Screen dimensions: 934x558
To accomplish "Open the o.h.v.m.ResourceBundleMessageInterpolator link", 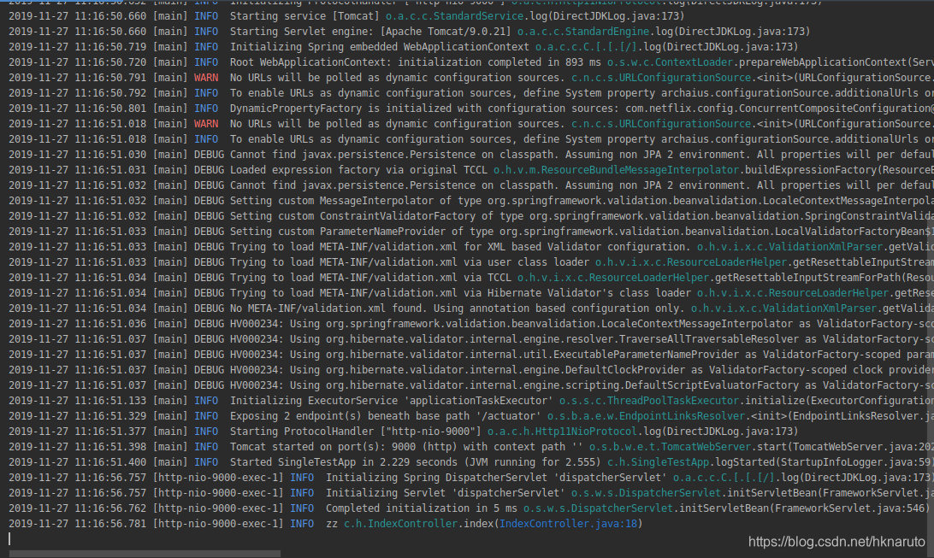I will point(616,170).
